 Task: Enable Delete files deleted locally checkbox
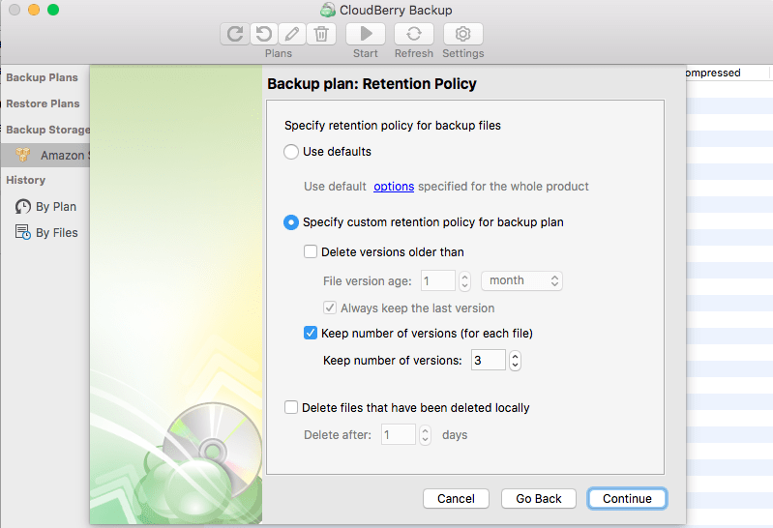click(291, 407)
